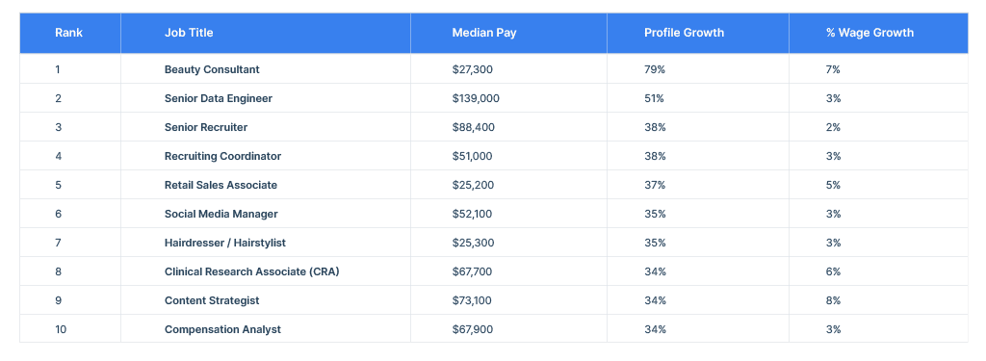Click the Rank column header
Viewport: 986px width, 361px height.
[68, 33]
